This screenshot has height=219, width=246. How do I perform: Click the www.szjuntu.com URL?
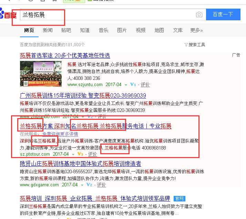pyautogui.click(x=85, y=85)
